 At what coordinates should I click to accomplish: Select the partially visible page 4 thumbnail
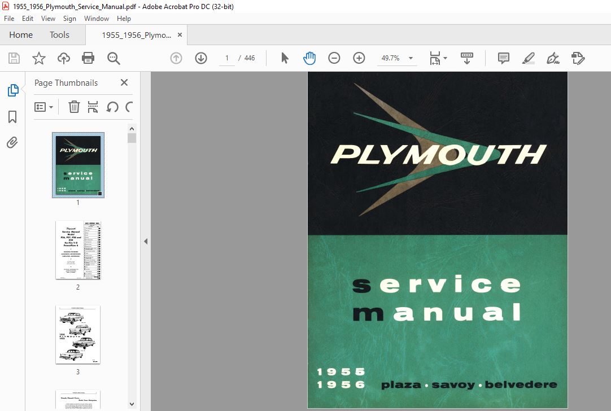tap(78, 400)
